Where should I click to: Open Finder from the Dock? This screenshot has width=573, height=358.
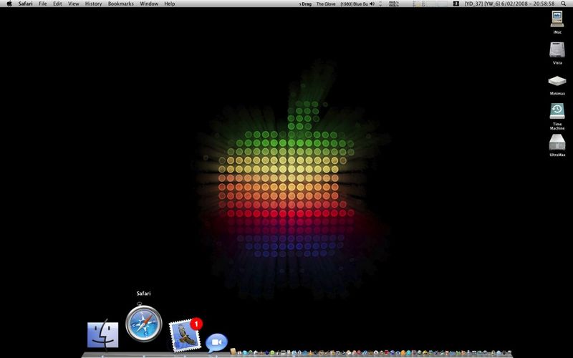(102, 334)
